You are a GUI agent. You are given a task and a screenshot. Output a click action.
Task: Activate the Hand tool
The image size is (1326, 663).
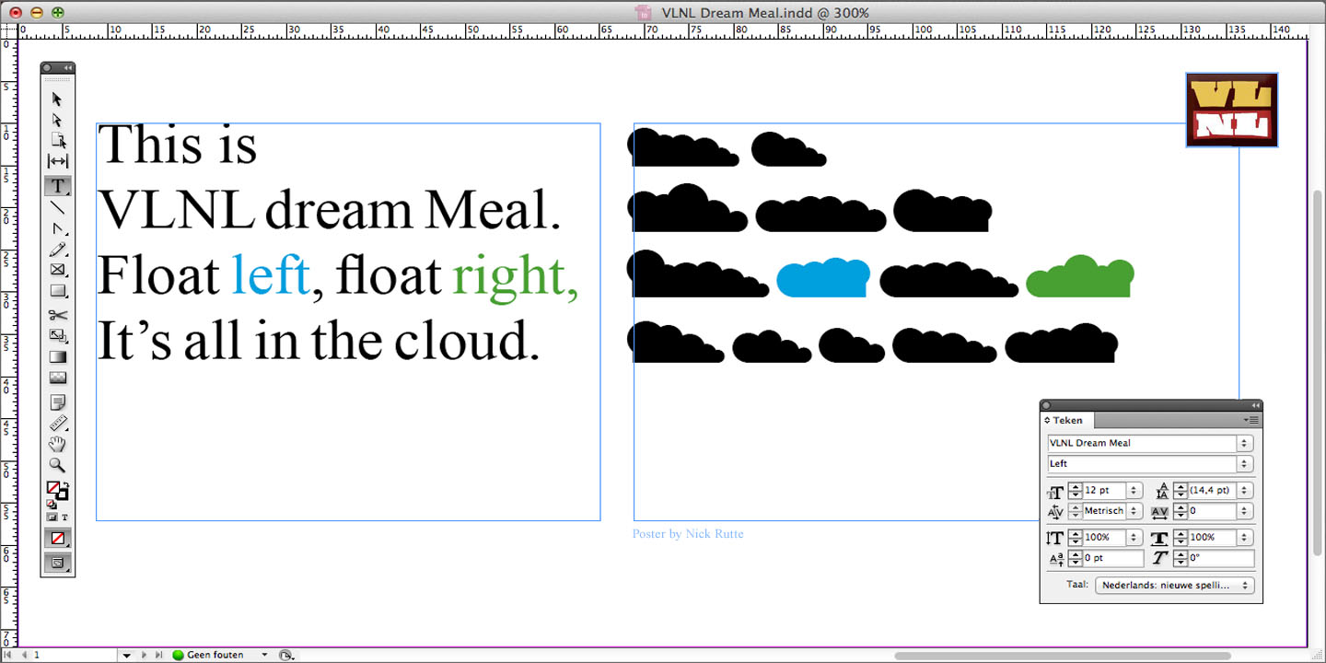pos(57,444)
